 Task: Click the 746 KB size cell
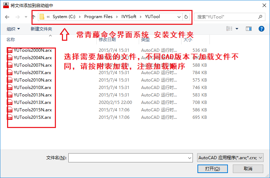tap(200, 88)
